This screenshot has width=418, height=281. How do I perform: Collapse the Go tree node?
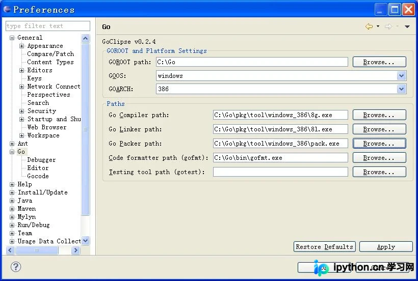point(12,152)
